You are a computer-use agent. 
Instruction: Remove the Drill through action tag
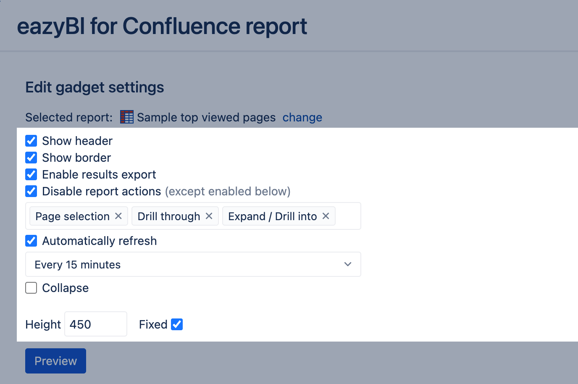[x=209, y=216]
